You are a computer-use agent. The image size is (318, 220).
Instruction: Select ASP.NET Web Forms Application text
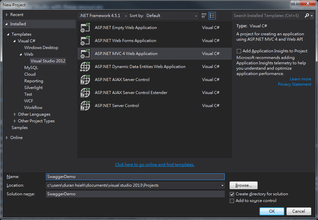[x=125, y=41]
